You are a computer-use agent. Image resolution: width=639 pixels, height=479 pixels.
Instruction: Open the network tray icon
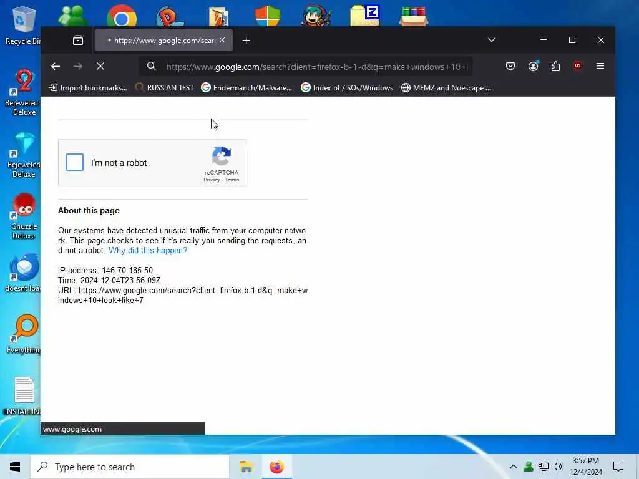[x=544, y=467]
